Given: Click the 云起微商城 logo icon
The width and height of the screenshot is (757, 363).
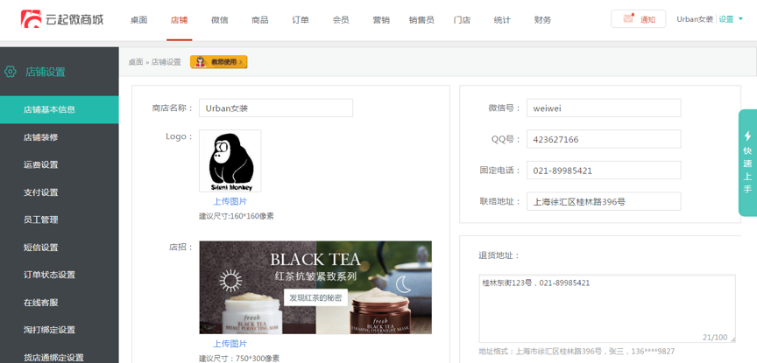Looking at the screenshot, I should [32, 18].
